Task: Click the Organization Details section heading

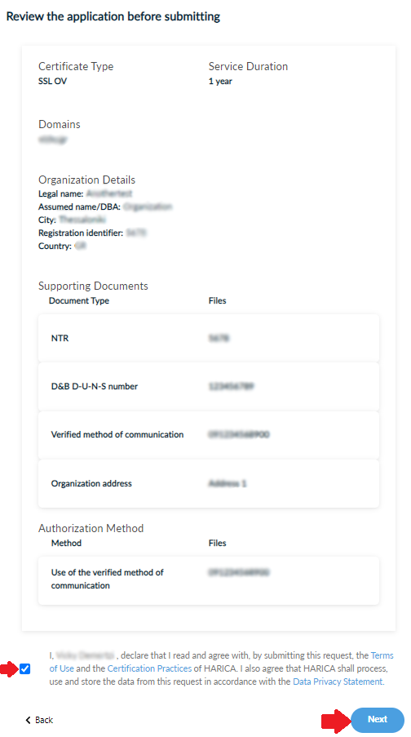Action: click(87, 180)
